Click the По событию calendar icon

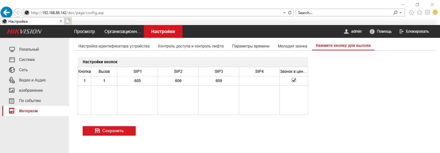coord(12,101)
